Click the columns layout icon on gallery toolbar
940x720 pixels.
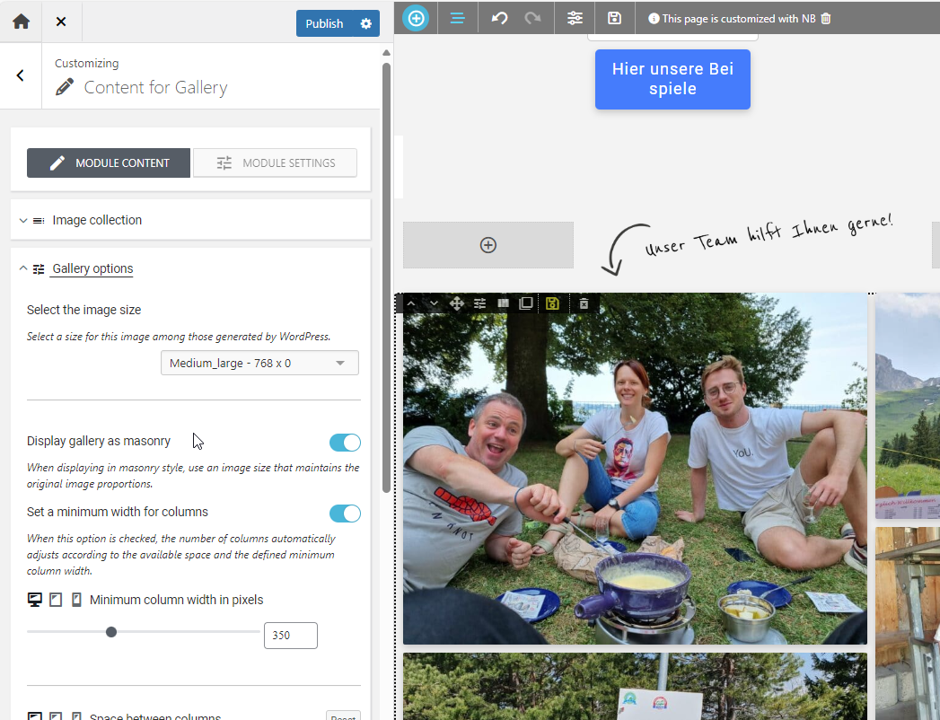point(503,303)
